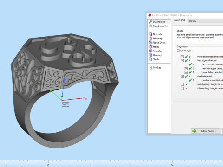Click the Fix Wizard red title icon

[x=150, y=15]
